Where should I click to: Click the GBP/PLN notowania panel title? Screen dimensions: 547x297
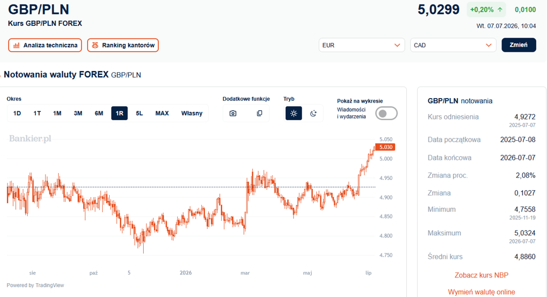click(x=460, y=101)
